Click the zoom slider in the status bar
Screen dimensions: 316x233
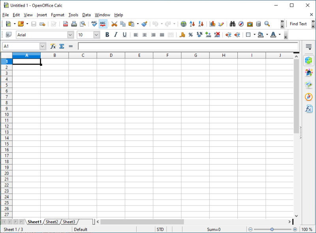pyautogui.click(x=272, y=229)
